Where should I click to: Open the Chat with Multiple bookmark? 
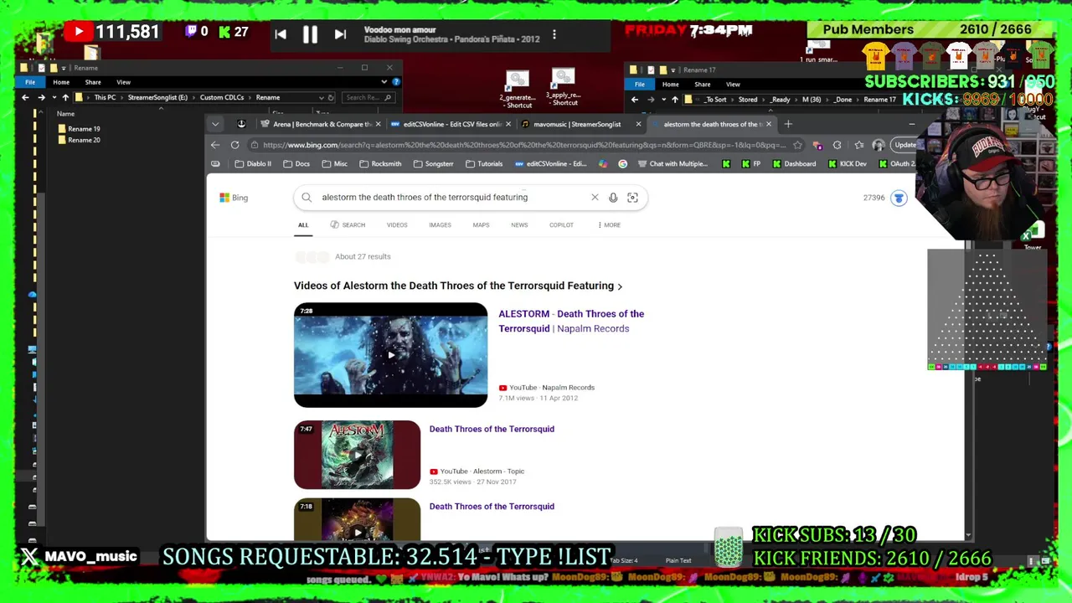673,163
